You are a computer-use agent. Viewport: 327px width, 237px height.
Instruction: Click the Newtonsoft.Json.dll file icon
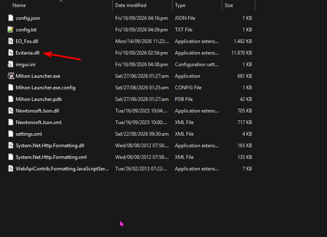(x=10, y=110)
